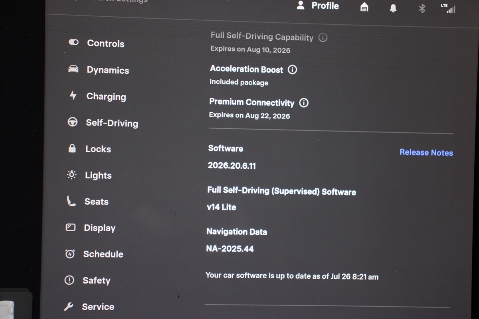This screenshot has height=319, width=479.
Task: Open notifications with the bell icon
Action: click(x=393, y=8)
